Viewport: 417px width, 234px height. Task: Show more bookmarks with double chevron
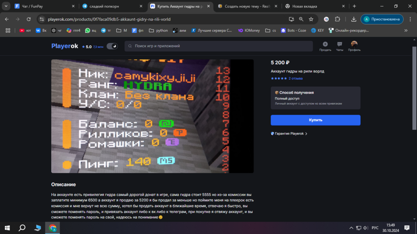click(406, 30)
